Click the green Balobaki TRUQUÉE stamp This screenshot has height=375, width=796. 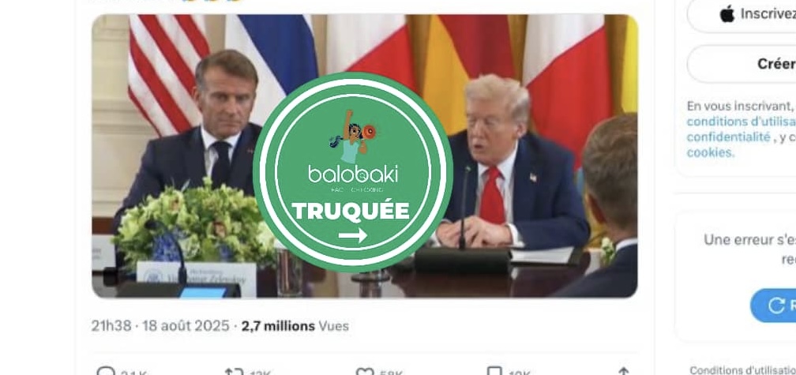pyautogui.click(x=352, y=173)
